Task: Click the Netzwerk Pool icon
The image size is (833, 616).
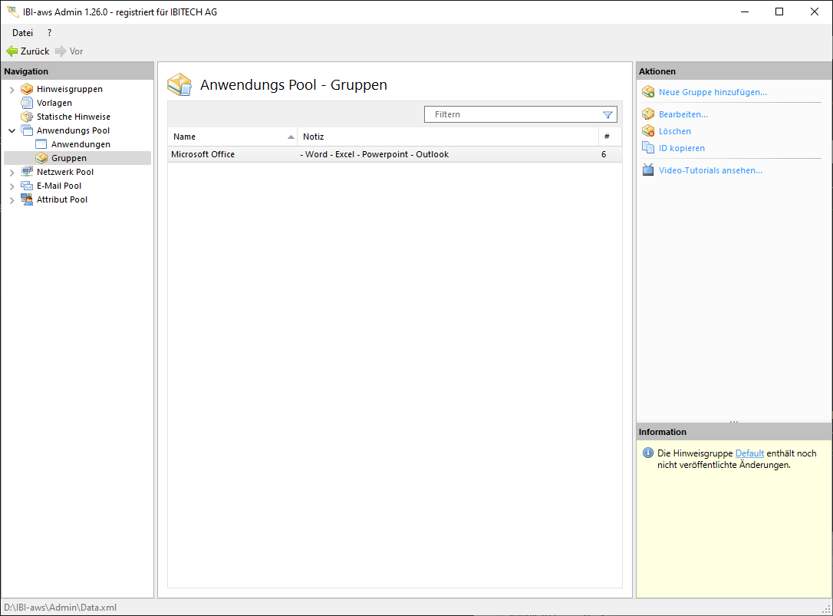Action: tap(27, 172)
